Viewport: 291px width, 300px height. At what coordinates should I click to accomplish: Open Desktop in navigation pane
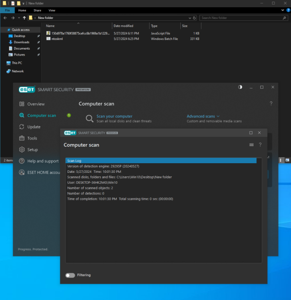point(19,36)
